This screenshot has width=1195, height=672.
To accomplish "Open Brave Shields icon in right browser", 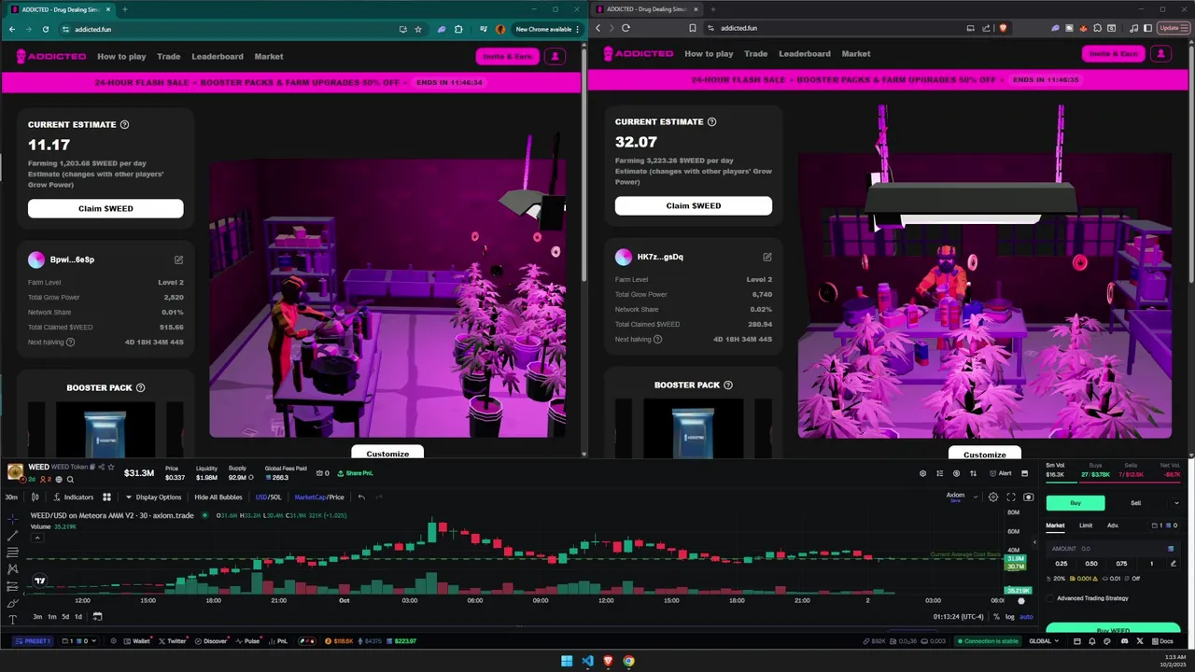I will pyautogui.click(x=1004, y=28).
